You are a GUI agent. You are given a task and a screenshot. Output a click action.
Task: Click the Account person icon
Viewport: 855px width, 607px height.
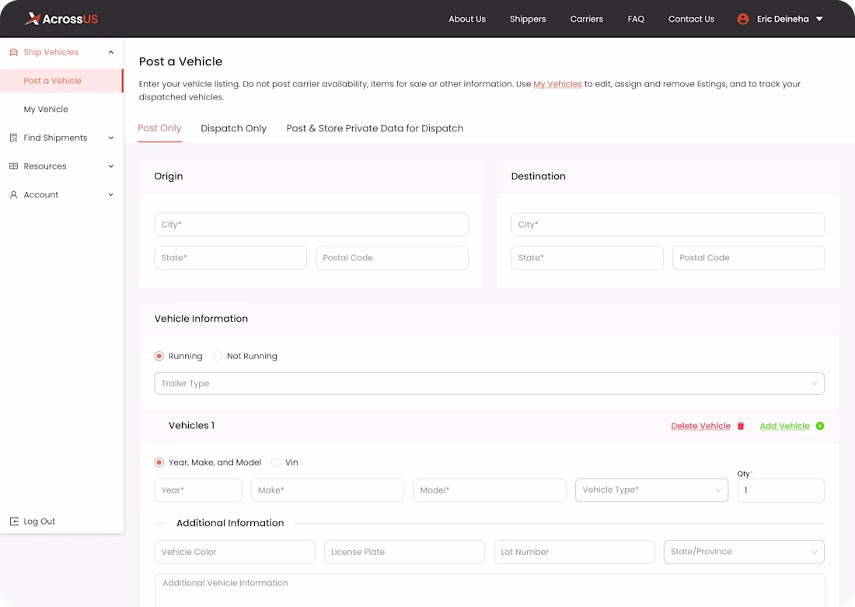pos(13,195)
